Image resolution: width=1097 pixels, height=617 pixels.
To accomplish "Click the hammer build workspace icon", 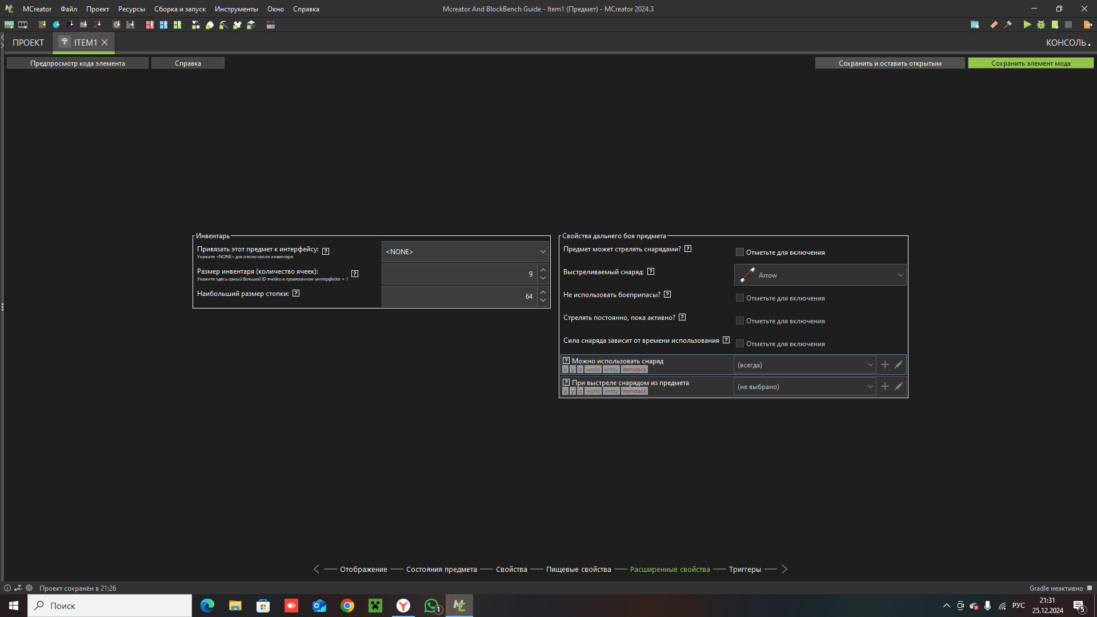I will click(1008, 25).
